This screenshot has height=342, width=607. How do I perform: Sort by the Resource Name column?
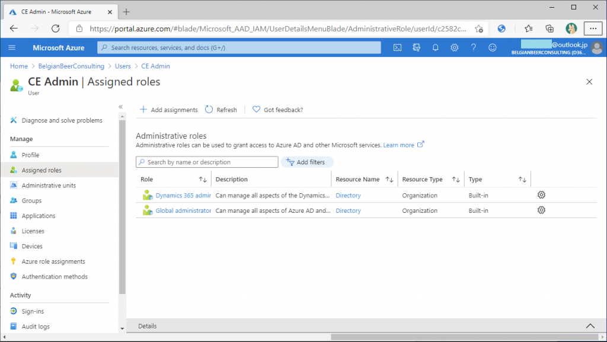coord(389,180)
